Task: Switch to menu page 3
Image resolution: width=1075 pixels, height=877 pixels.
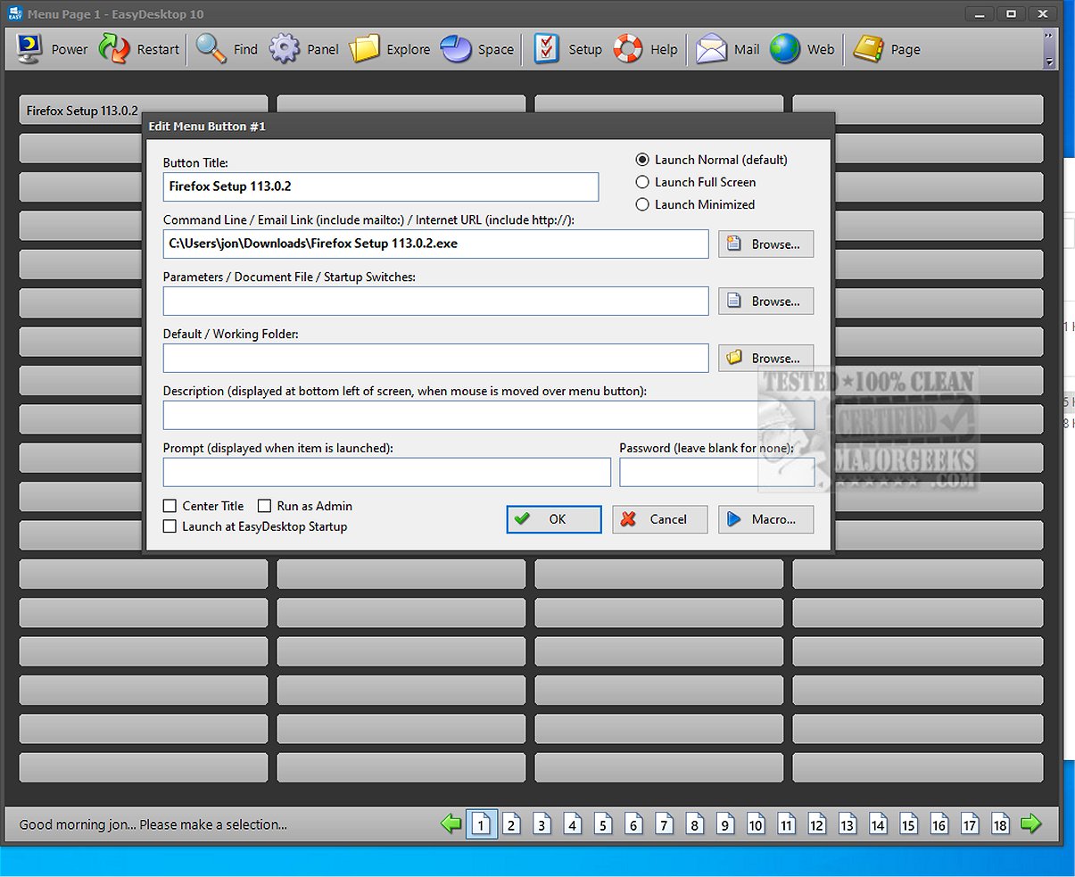Action: pos(542,823)
